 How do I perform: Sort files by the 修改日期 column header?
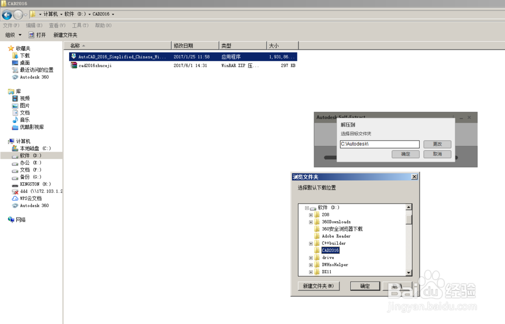195,46
